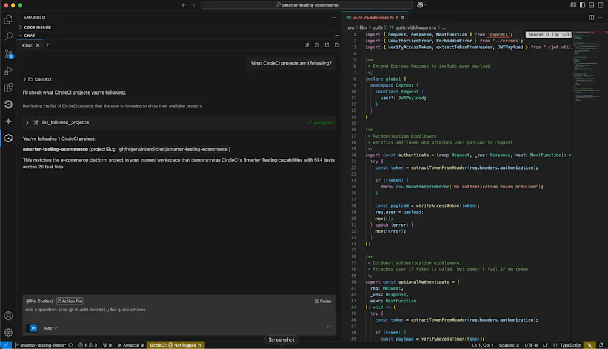Select the auth.middleware.ts editor tab

[373, 18]
